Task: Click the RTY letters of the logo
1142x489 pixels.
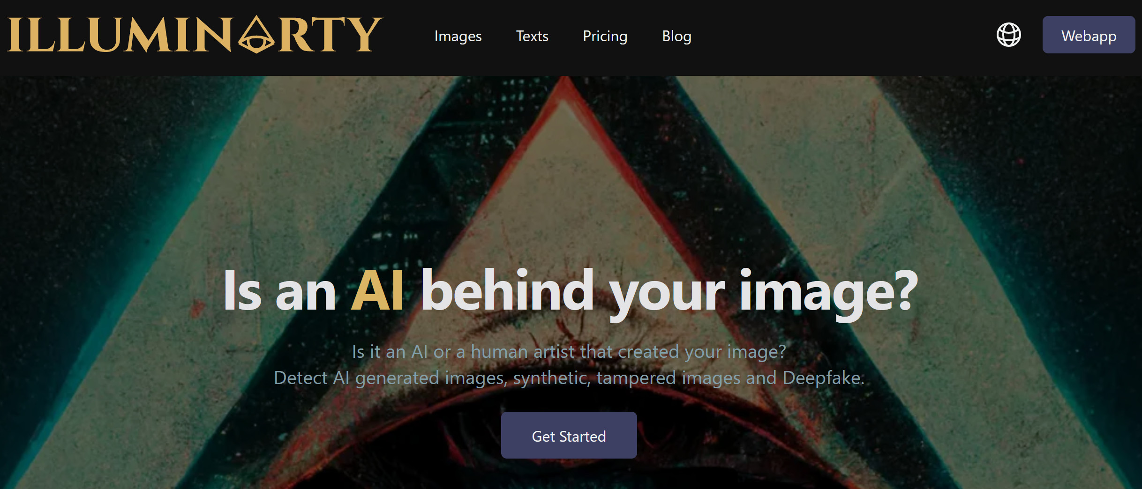Action: point(331,35)
